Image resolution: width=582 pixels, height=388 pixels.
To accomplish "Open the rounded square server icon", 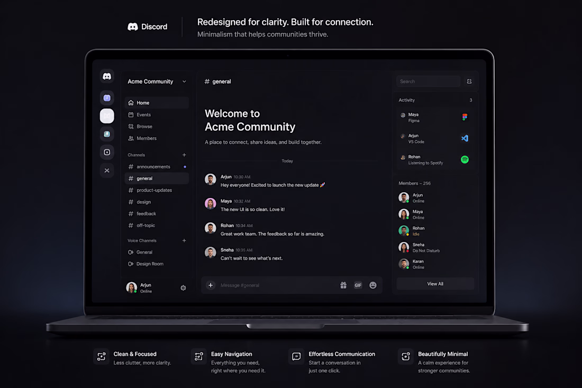I will (x=107, y=152).
